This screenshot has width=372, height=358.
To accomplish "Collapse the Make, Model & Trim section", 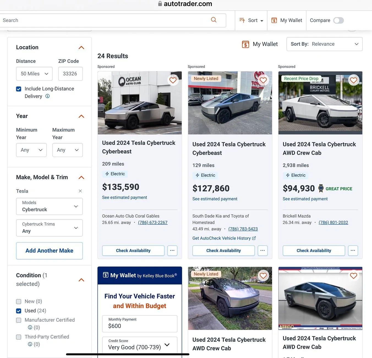I will 81,177.
